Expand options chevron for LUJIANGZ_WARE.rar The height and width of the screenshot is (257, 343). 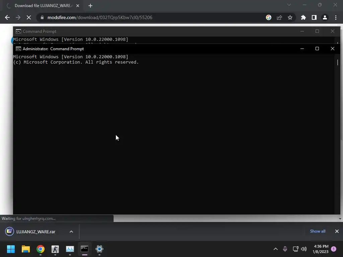tap(71, 232)
